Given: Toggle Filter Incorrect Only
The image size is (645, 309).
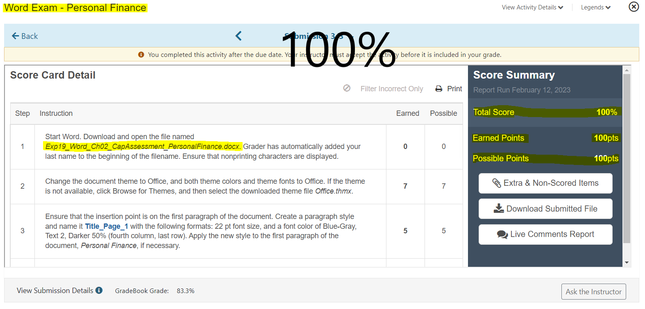Looking at the screenshot, I should tap(391, 89).
